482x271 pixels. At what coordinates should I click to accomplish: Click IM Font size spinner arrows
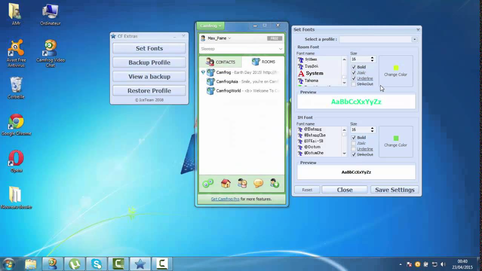(372, 129)
